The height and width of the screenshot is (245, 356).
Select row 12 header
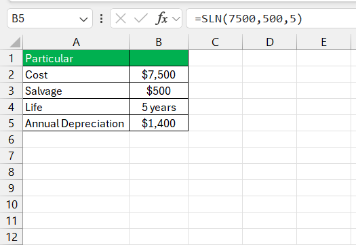coord(12,237)
